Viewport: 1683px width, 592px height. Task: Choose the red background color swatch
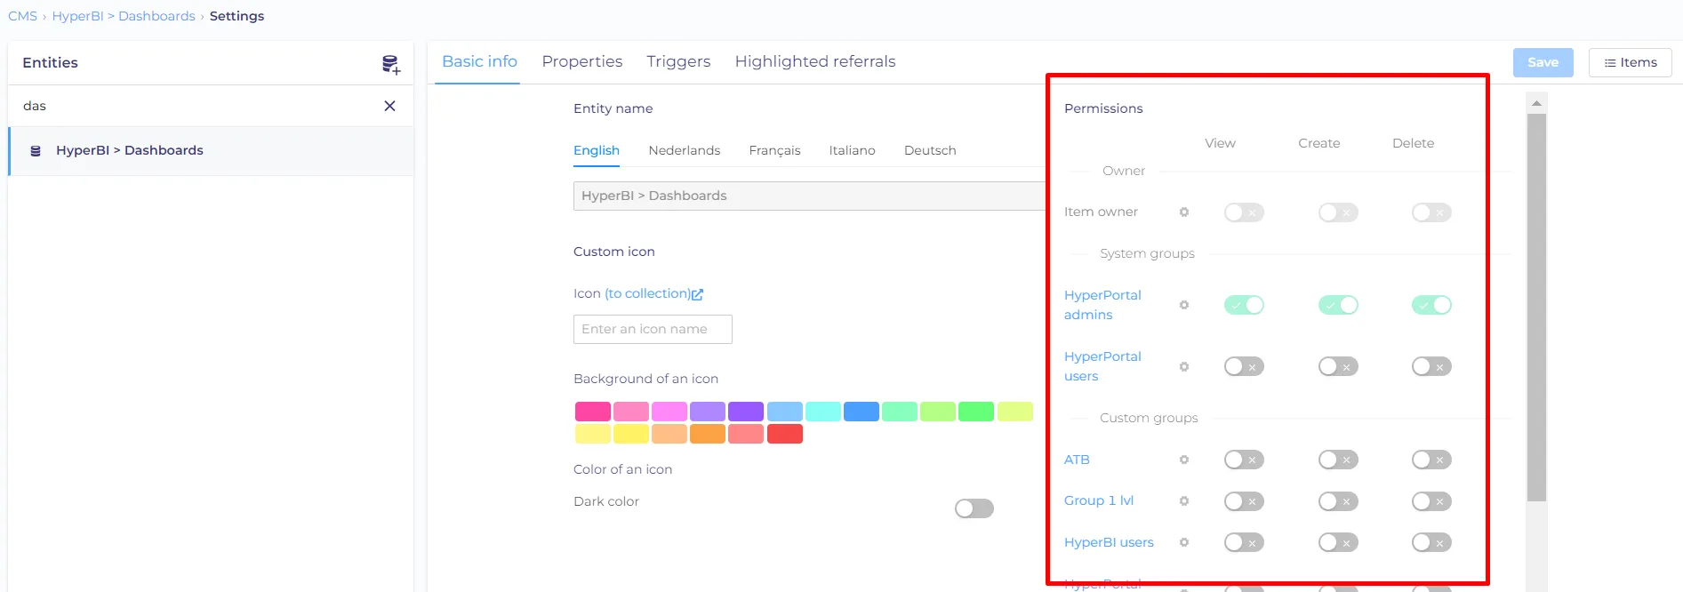pos(785,434)
